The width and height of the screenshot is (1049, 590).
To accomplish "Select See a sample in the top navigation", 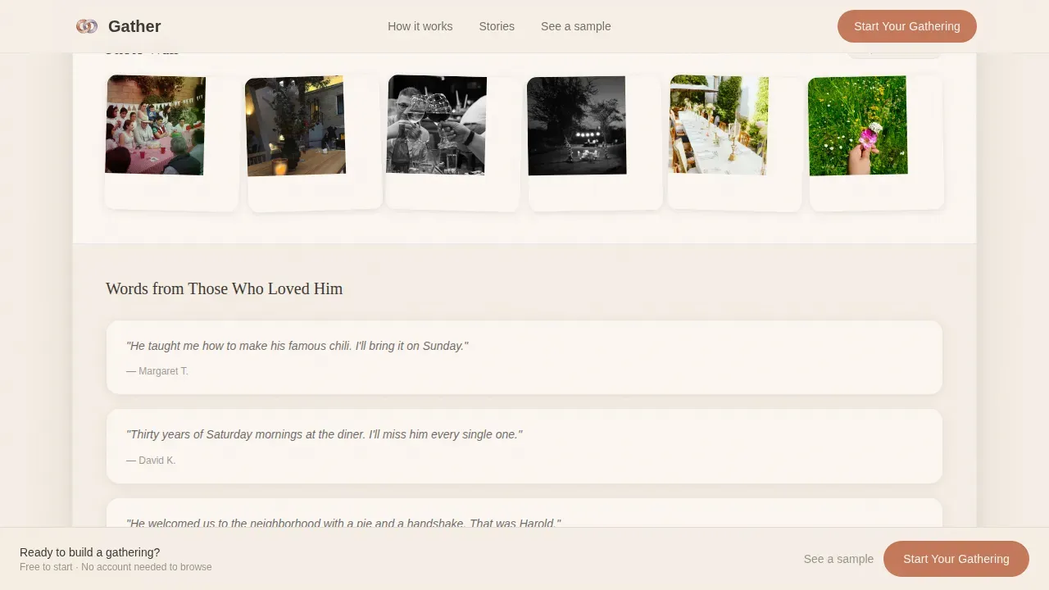I will [576, 26].
